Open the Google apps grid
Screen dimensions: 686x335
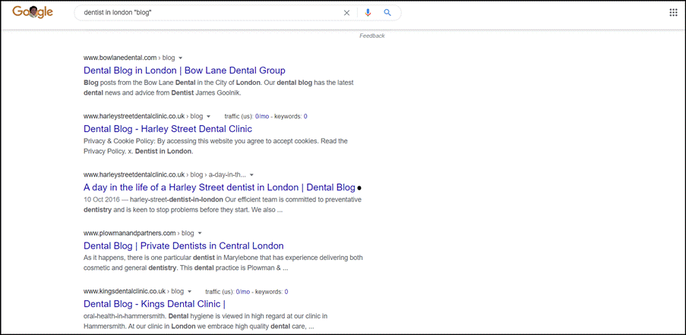tap(673, 13)
